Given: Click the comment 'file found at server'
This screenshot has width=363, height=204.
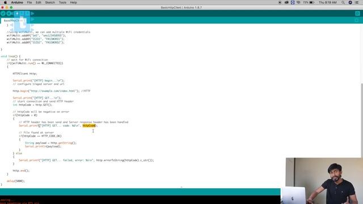Looking at the screenshot, I should point(36,133).
